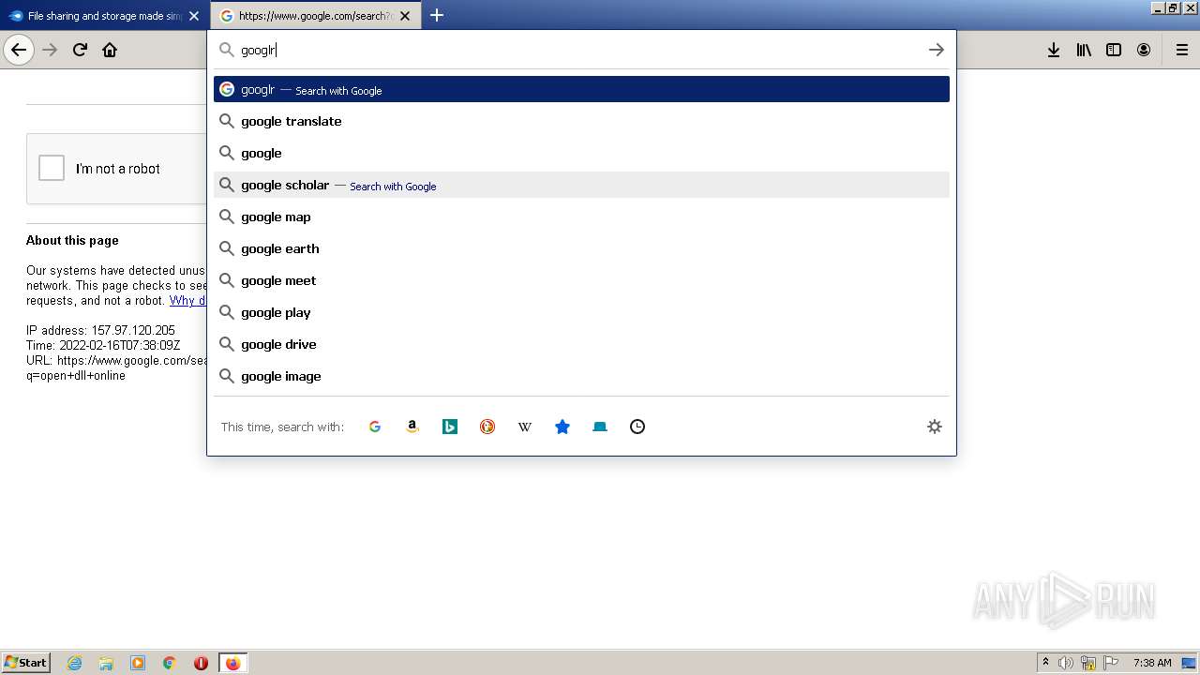The height and width of the screenshot is (675, 1200).
Task: Click the About this page heading
Action: coord(72,240)
